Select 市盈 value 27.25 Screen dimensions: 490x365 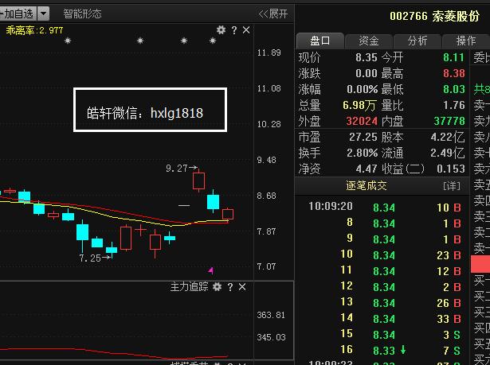pyautogui.click(x=363, y=138)
